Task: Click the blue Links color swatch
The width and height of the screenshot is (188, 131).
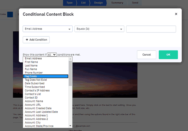Action: coord(10,14)
